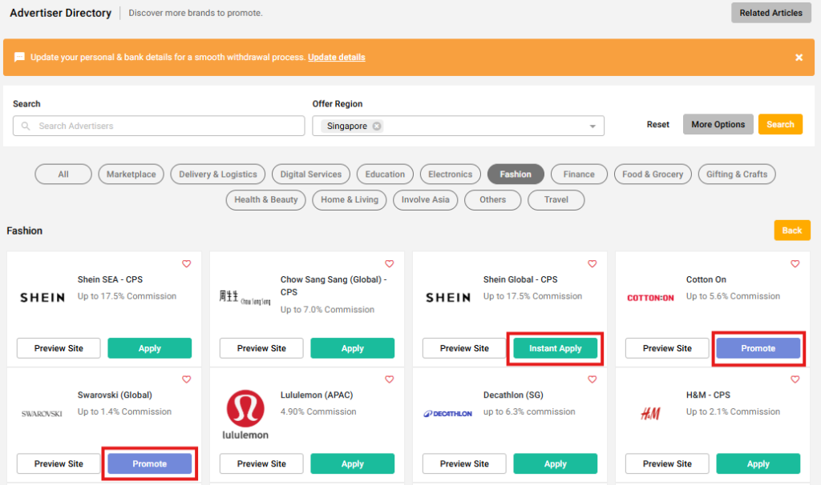Click the Lululemon logo thumbnail
The width and height of the screenshot is (821, 485).
246,415
